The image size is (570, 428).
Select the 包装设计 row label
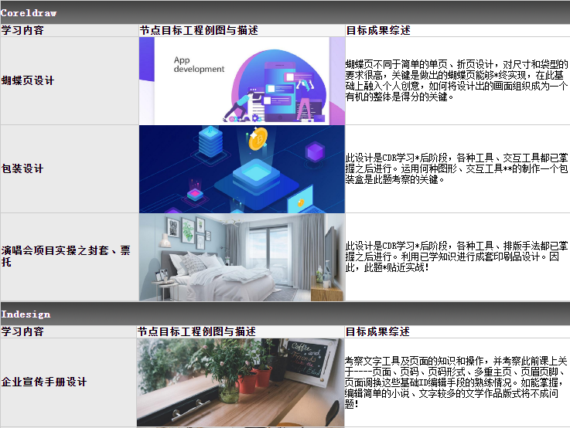[22, 168]
